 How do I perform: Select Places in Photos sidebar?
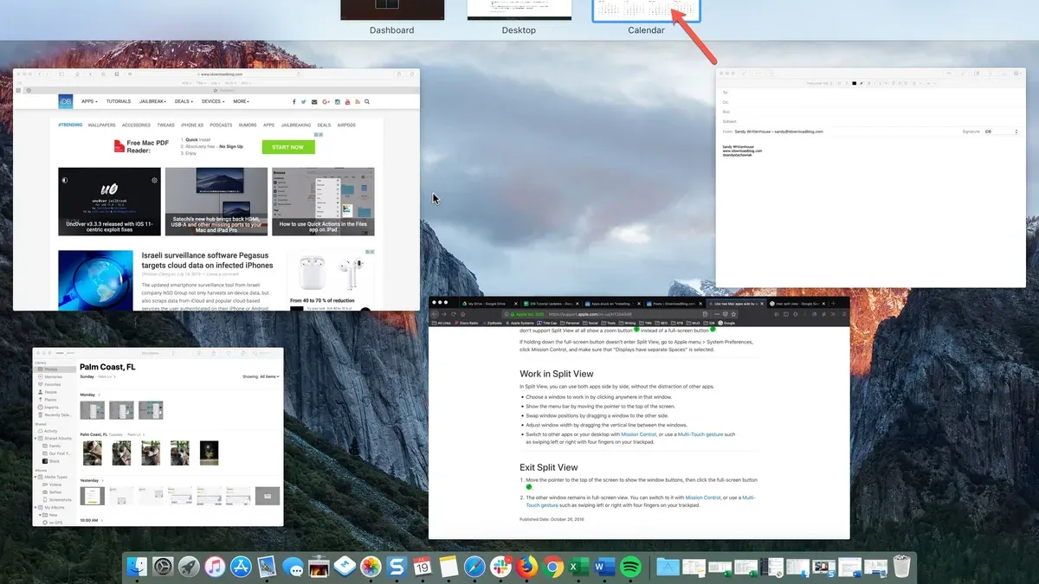point(49,400)
